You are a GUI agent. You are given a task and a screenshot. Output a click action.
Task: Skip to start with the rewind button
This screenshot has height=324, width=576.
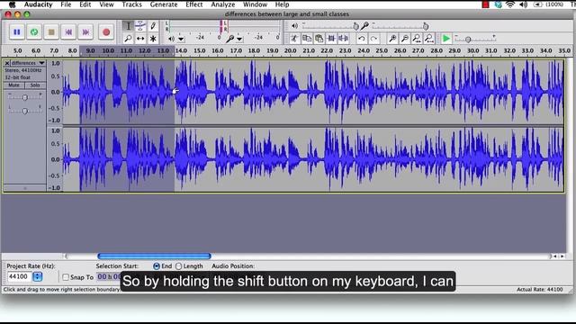point(68,32)
